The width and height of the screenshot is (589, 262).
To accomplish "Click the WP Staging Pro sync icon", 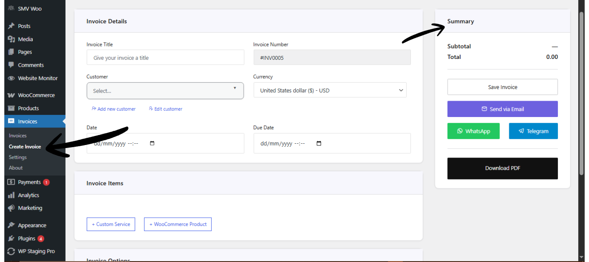I will tap(11, 252).
